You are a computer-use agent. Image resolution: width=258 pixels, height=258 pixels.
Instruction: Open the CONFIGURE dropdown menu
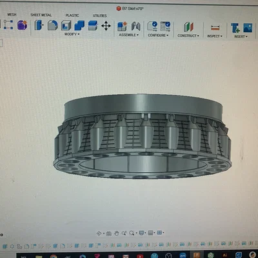pos(158,35)
